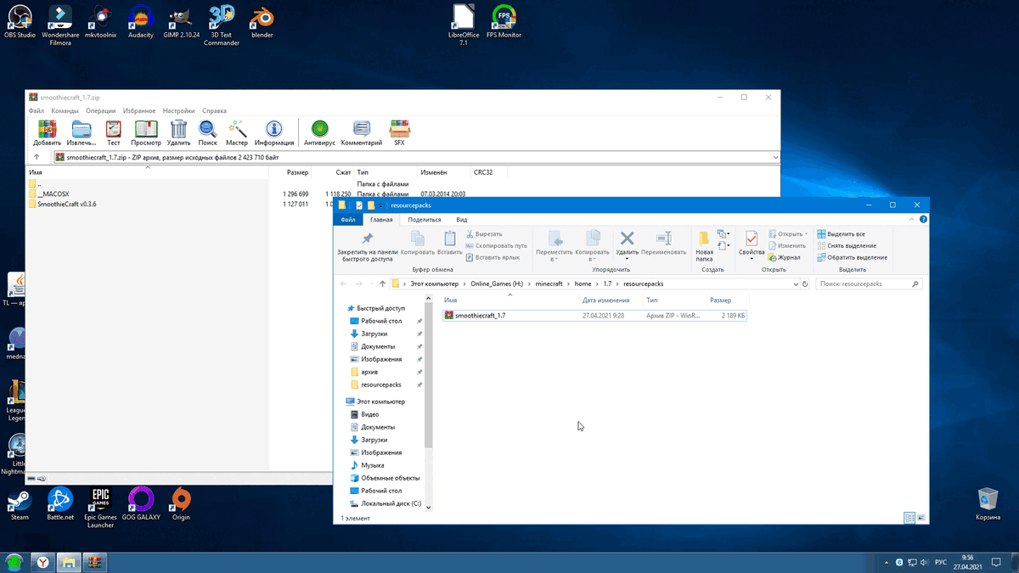The height and width of the screenshot is (573, 1019).
Task: Open WinRAR Избранное menu
Action: click(139, 110)
